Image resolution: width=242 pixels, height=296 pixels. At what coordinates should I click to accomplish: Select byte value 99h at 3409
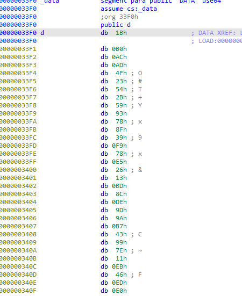(121, 242)
